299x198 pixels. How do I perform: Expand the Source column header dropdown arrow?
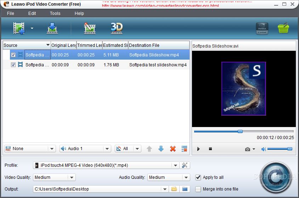(48, 45)
